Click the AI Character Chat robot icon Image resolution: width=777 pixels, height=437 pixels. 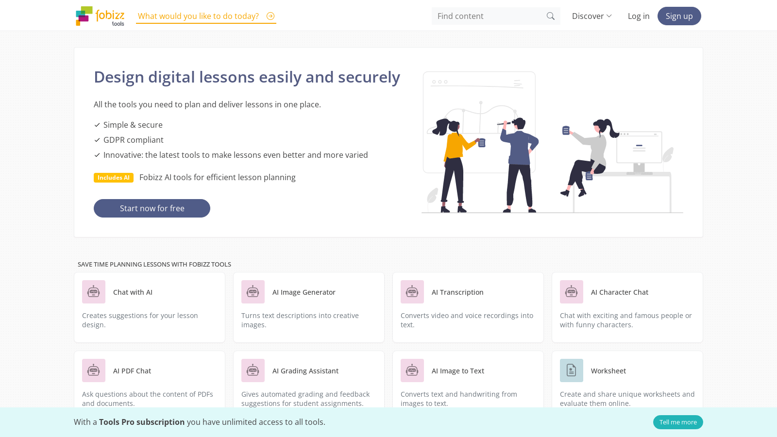(x=572, y=292)
